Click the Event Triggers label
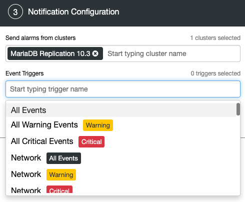 pos(24,73)
